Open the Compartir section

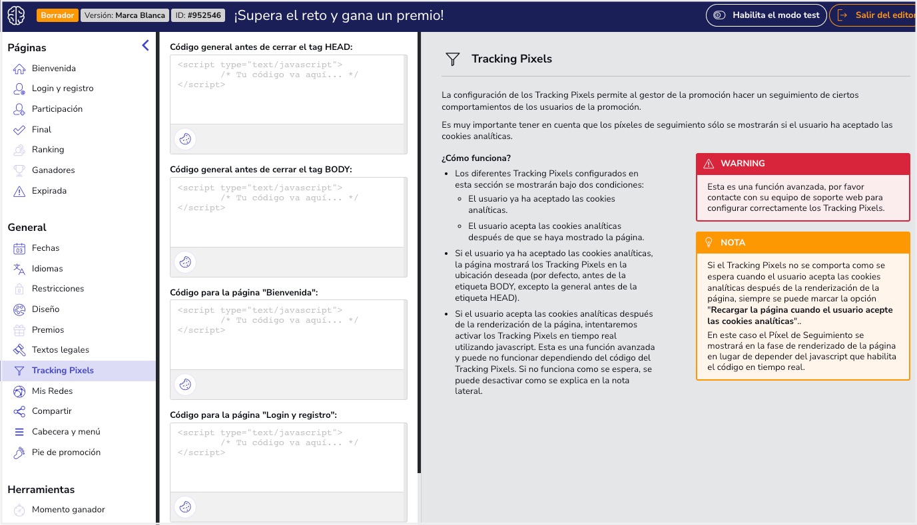[x=51, y=411]
